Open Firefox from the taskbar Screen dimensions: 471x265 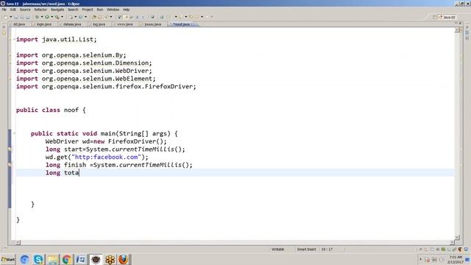coord(124,259)
